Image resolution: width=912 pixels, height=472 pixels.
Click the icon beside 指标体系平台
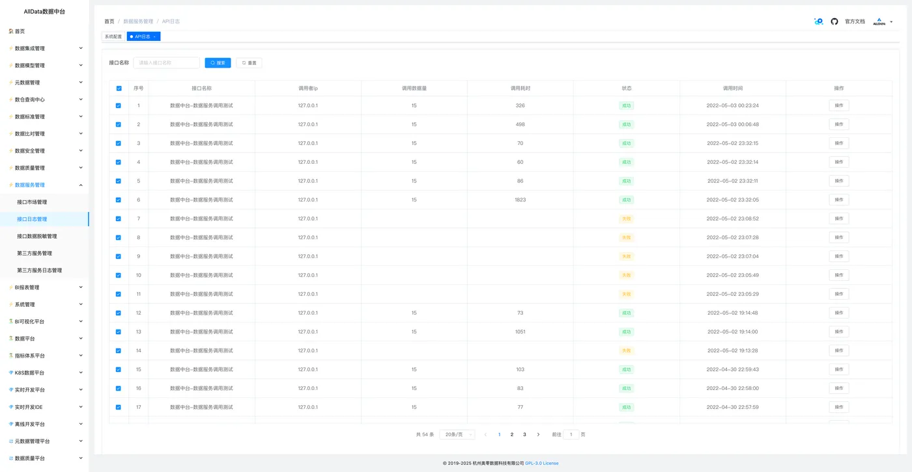(11, 356)
